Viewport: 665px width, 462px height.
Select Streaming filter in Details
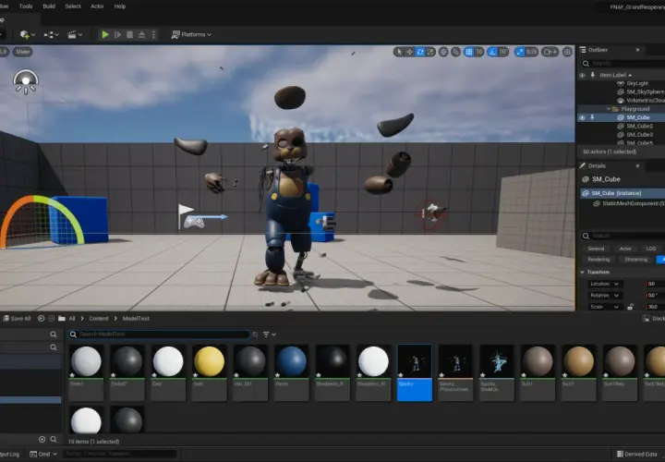pyautogui.click(x=635, y=260)
